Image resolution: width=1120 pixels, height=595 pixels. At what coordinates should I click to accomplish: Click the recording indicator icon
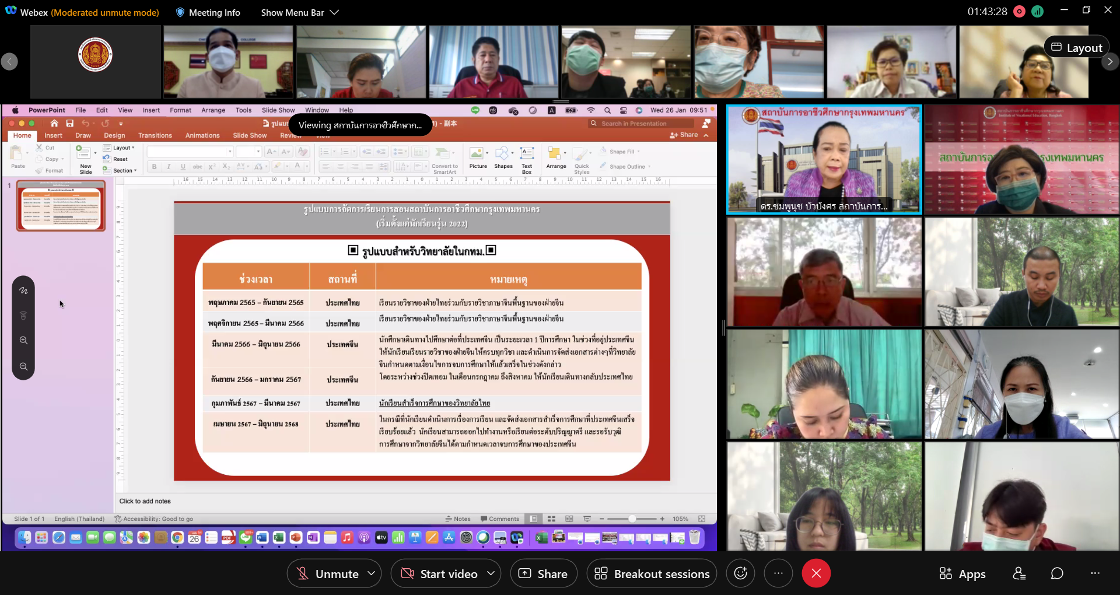1020,11
